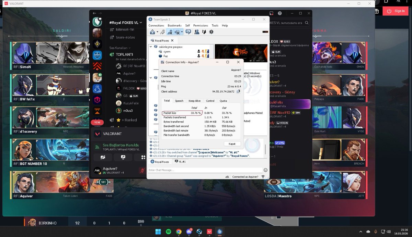
Task: Click Sign In button in Valorant
Action: (396, 11)
